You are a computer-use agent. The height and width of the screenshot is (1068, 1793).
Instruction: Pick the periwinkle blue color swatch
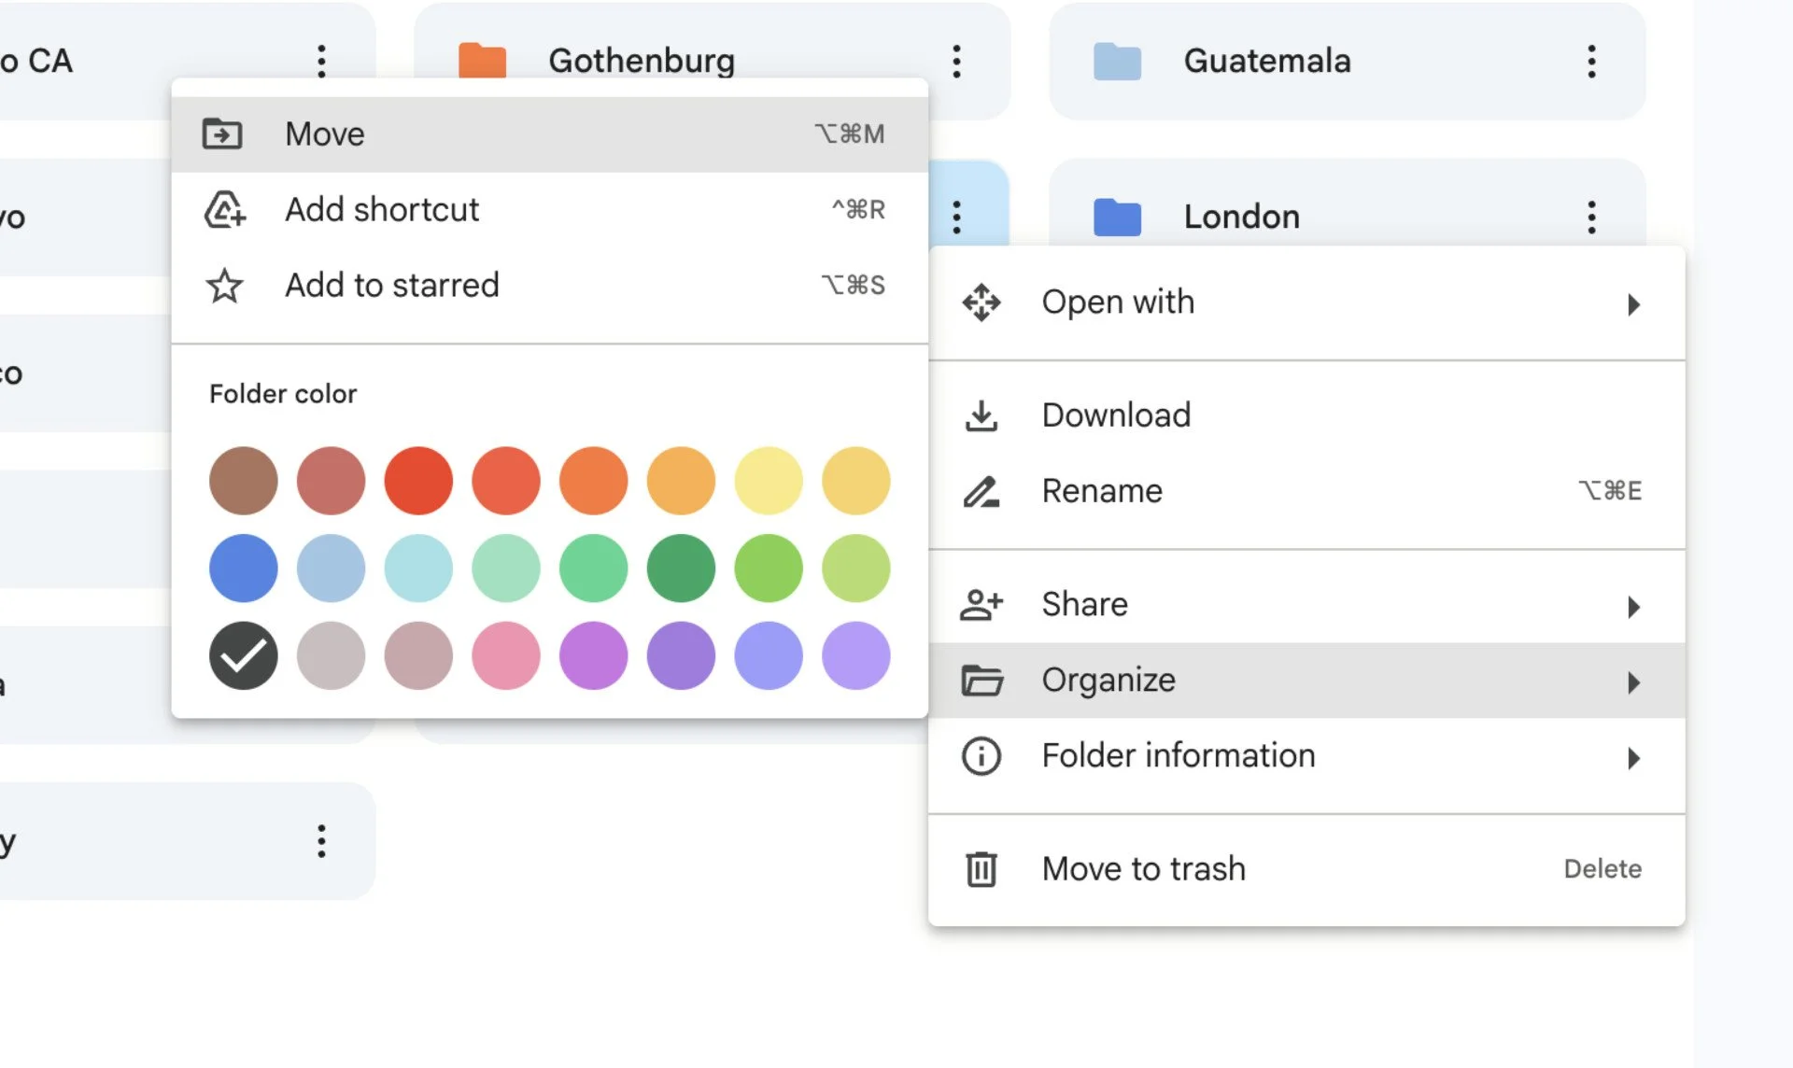[769, 656]
